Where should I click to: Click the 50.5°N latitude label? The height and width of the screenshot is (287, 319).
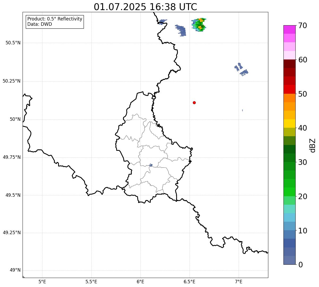click(13, 43)
